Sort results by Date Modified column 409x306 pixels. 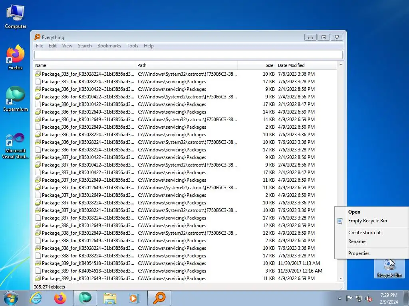point(306,65)
